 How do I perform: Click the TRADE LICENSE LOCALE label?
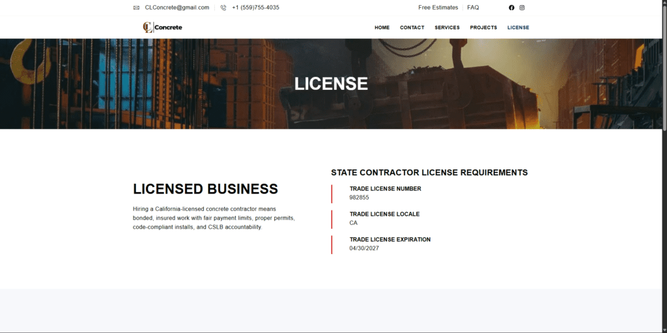[x=384, y=214]
